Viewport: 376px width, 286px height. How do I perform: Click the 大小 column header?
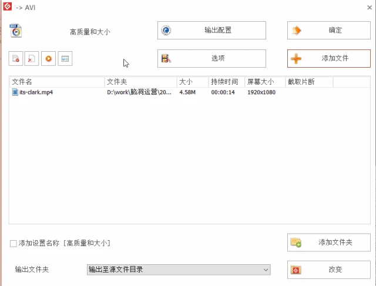pos(193,82)
